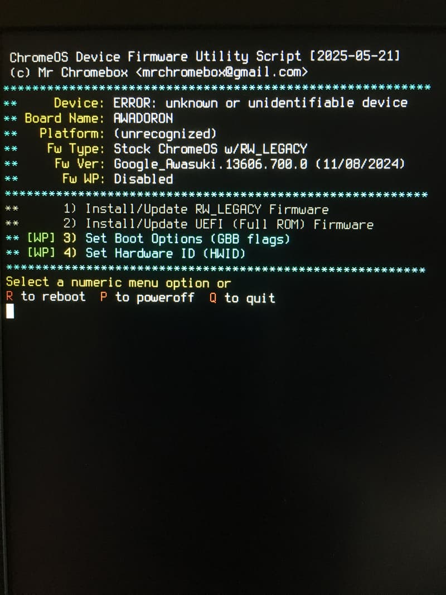The width and height of the screenshot is (446, 595).
Task: Click the blinking cursor input prompt
Action: [x=10, y=312]
